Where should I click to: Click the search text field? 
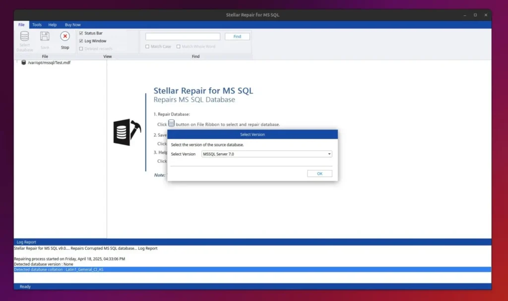[x=182, y=36]
